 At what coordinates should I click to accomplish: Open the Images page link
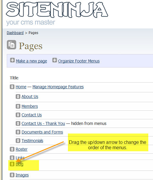pyautogui.click(x=22, y=175)
